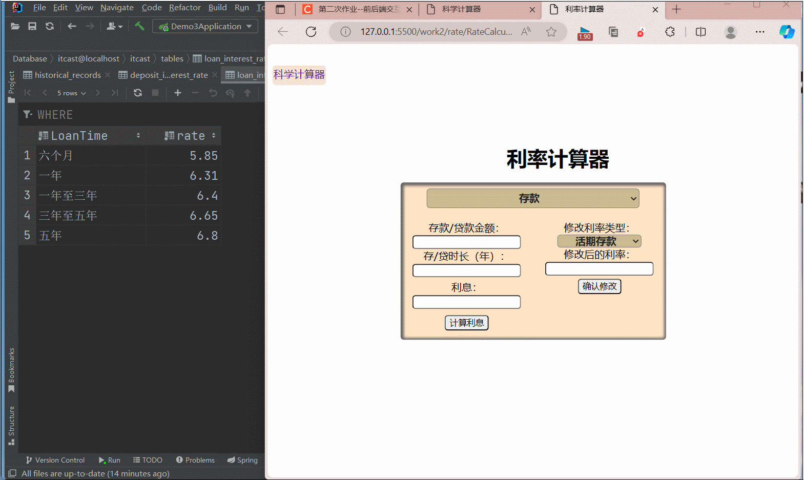Open the Navigate menu
The height and width of the screenshot is (480, 804).
pyautogui.click(x=117, y=8)
